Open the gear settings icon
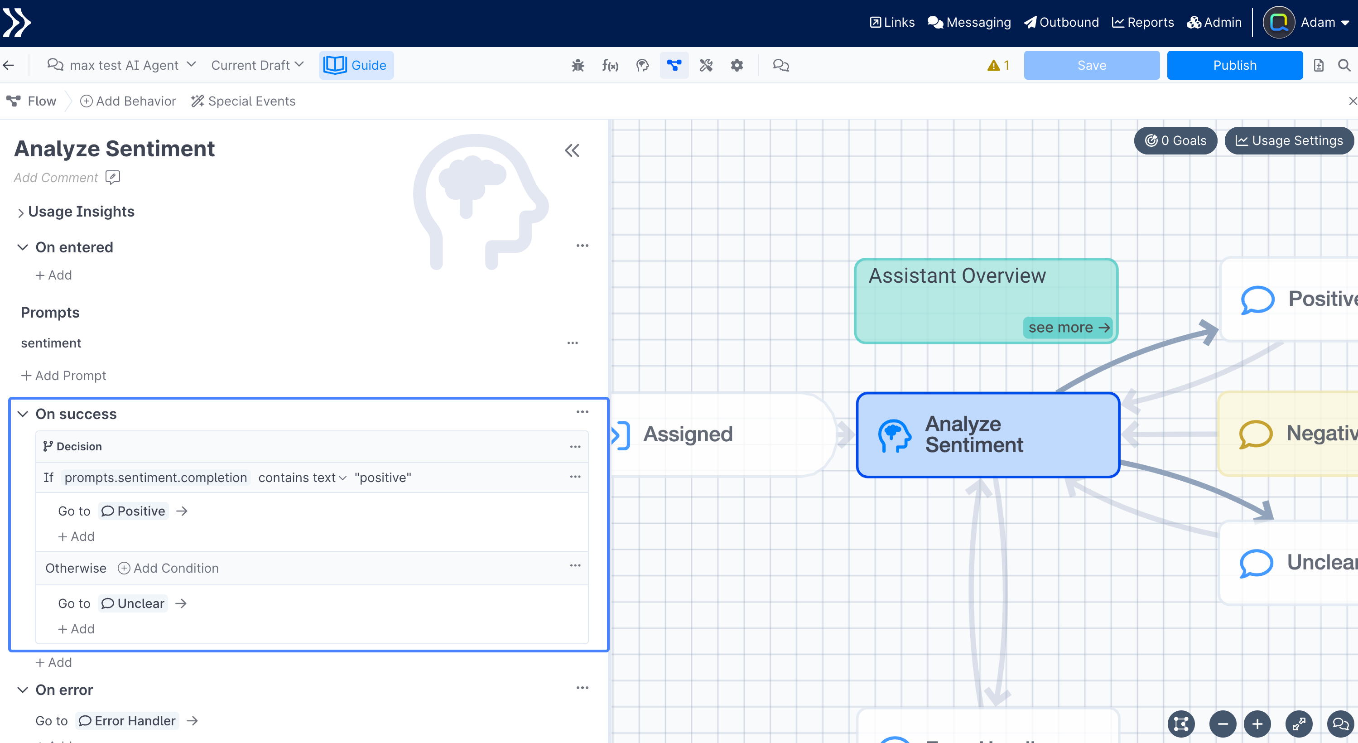 pos(737,65)
